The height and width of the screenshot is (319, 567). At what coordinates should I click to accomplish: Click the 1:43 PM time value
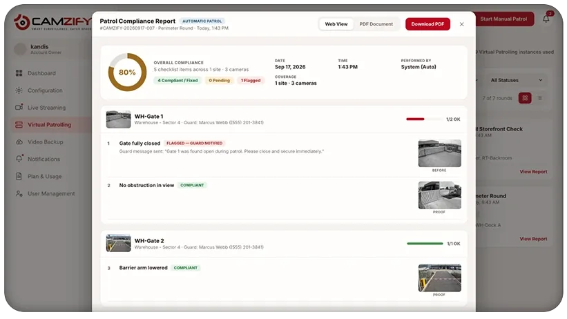click(x=347, y=67)
